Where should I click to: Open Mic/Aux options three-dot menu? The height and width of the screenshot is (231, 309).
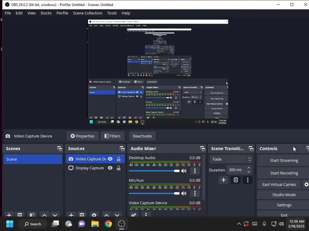(x=195, y=193)
